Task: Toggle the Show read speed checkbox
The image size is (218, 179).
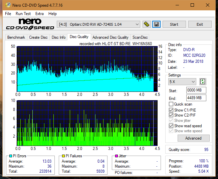Action: [171, 126]
